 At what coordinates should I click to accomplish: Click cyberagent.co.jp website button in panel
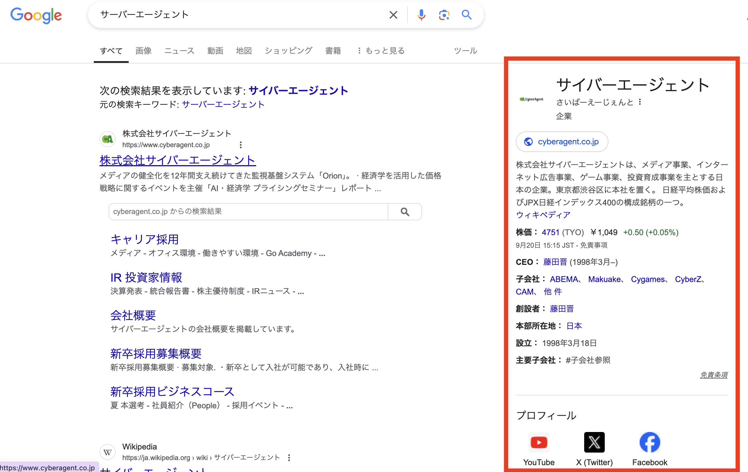pos(562,142)
